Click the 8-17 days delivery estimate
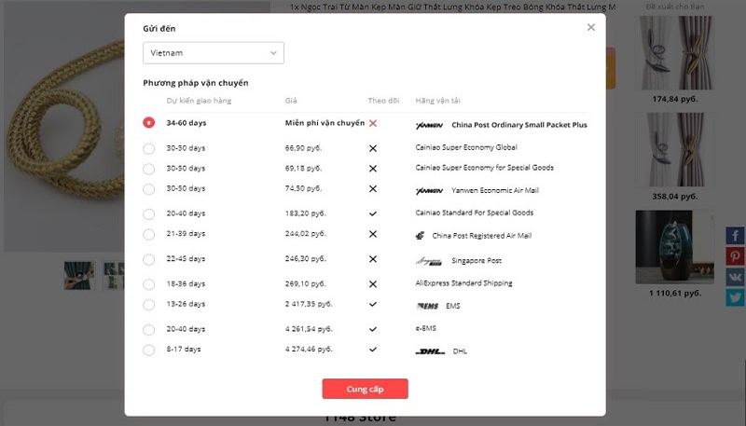Image resolution: width=746 pixels, height=426 pixels. pyautogui.click(x=184, y=349)
